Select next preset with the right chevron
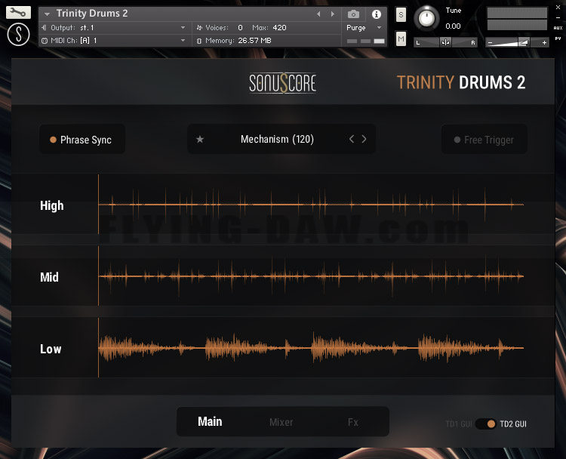Viewport: 566px width, 459px height. point(364,139)
